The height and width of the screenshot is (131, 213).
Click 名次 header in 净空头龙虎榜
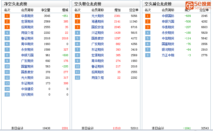tap(7, 10)
